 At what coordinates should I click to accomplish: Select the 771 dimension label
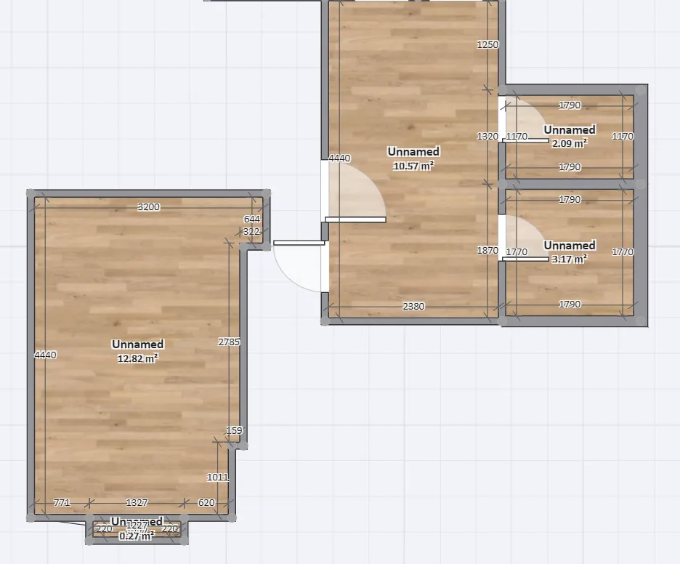coord(62,503)
